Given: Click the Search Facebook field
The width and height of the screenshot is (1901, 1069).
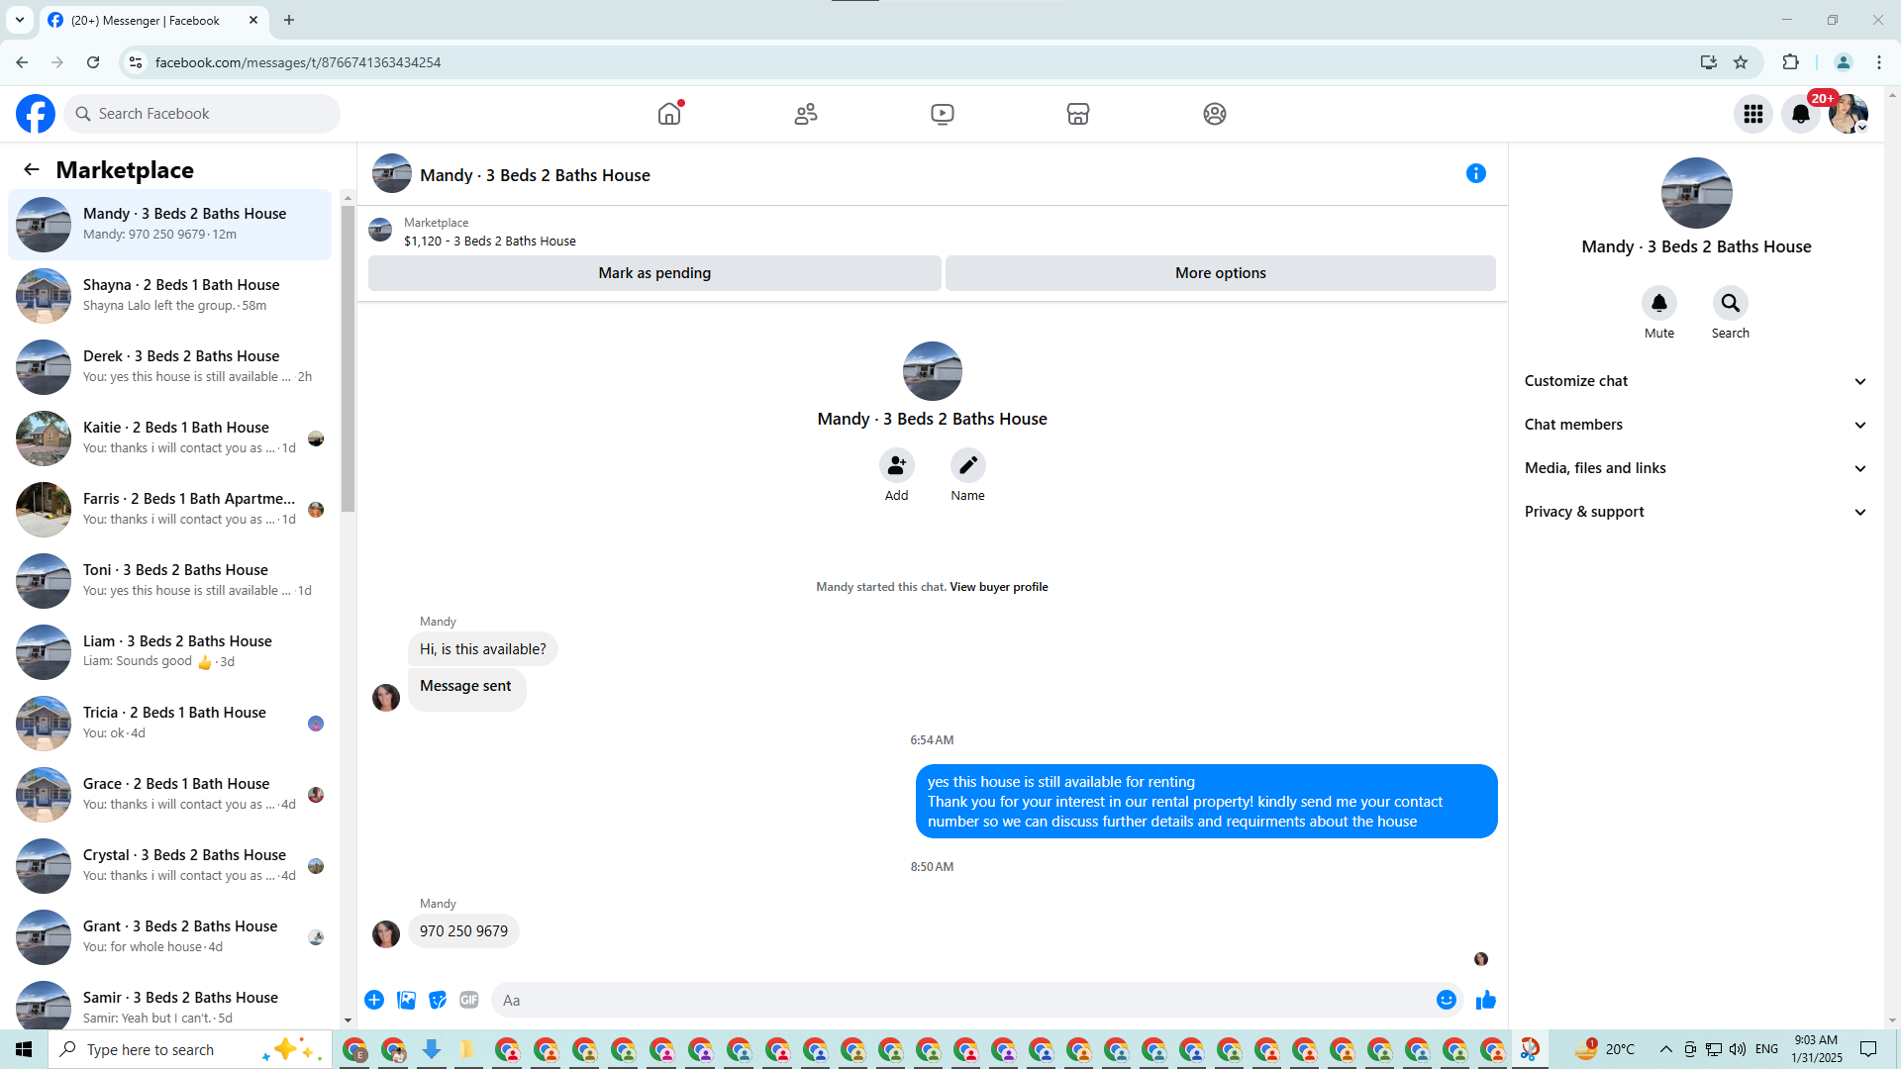Looking at the screenshot, I should point(203,114).
